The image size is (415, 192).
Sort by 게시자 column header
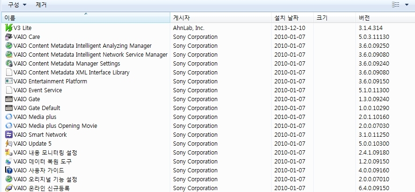pos(220,18)
